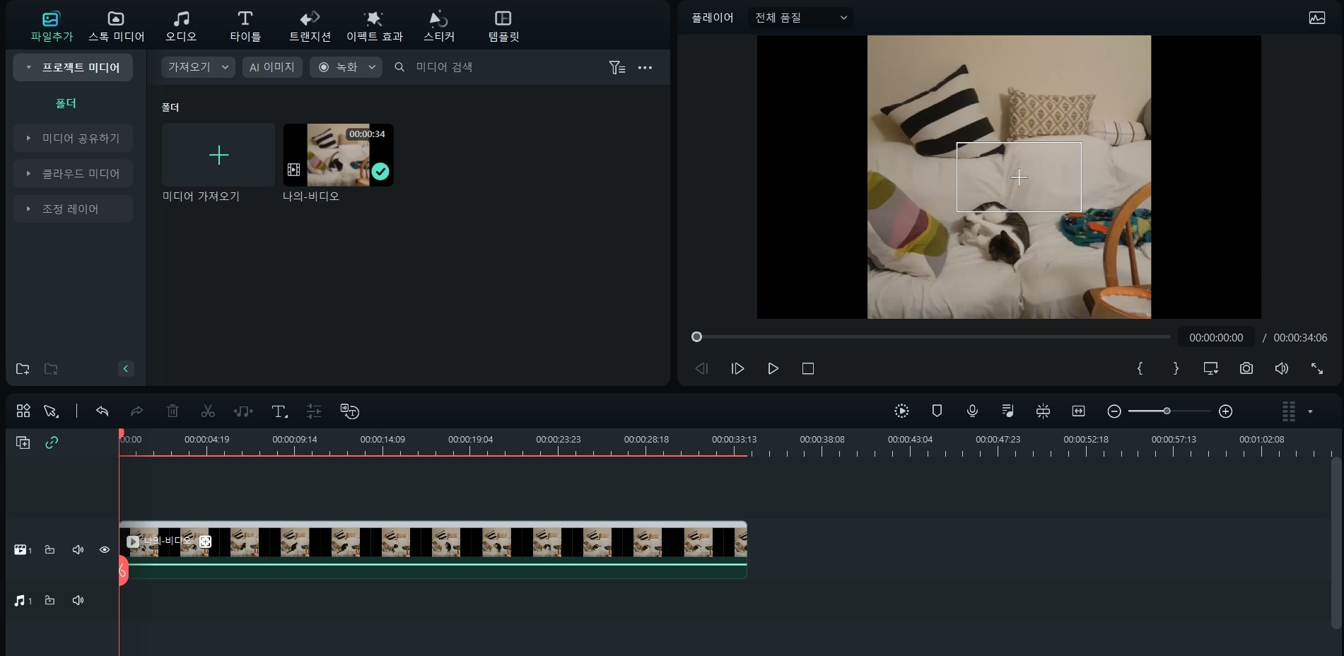This screenshot has width=1344, height=656.
Task: Open media filter and sort options
Action: 617,68
